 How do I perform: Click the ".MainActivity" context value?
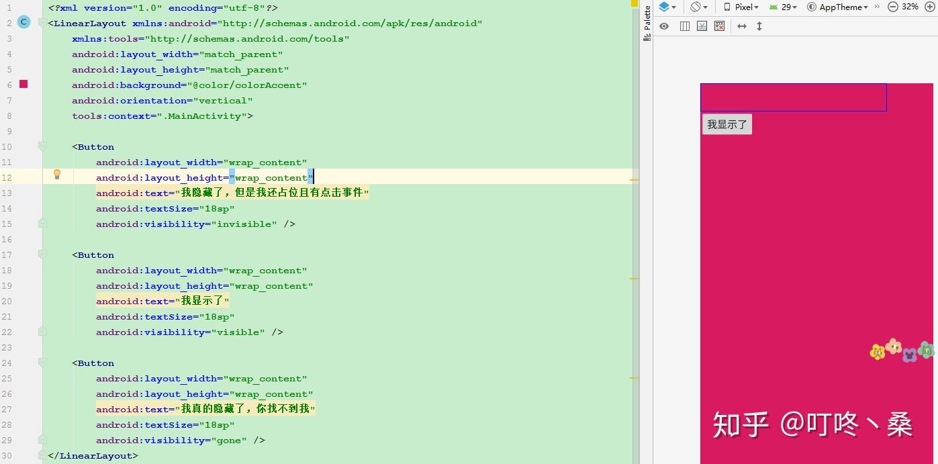click(x=202, y=115)
